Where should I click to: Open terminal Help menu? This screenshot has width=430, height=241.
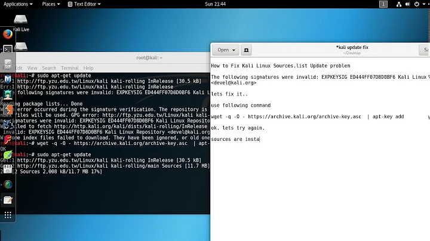pyautogui.click(x=88, y=68)
